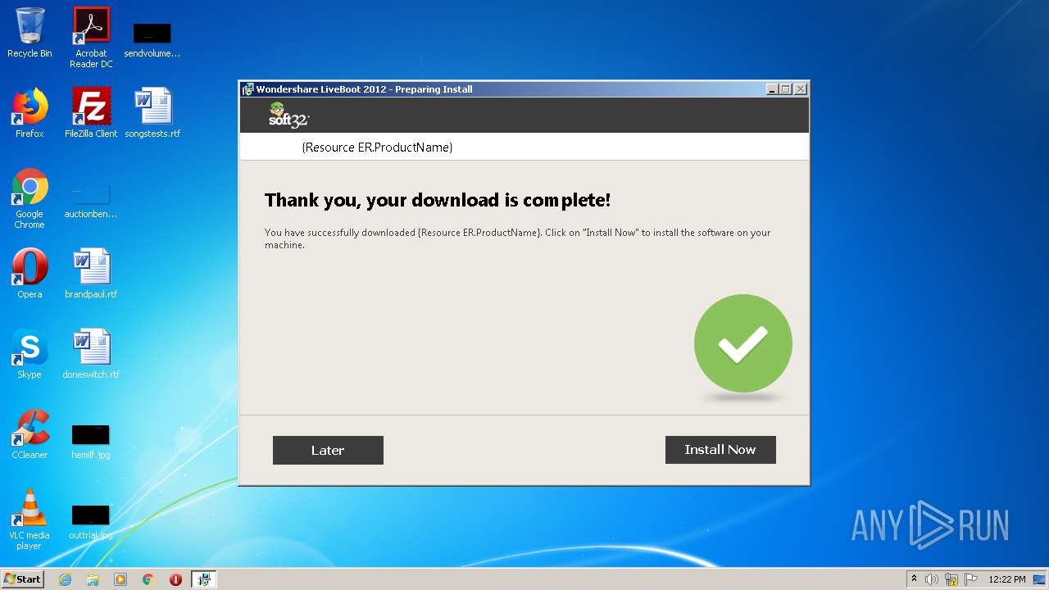Minimize the Wondershare LiveBoot installer window
Viewport: 1049px width, 590px height.
click(x=772, y=89)
